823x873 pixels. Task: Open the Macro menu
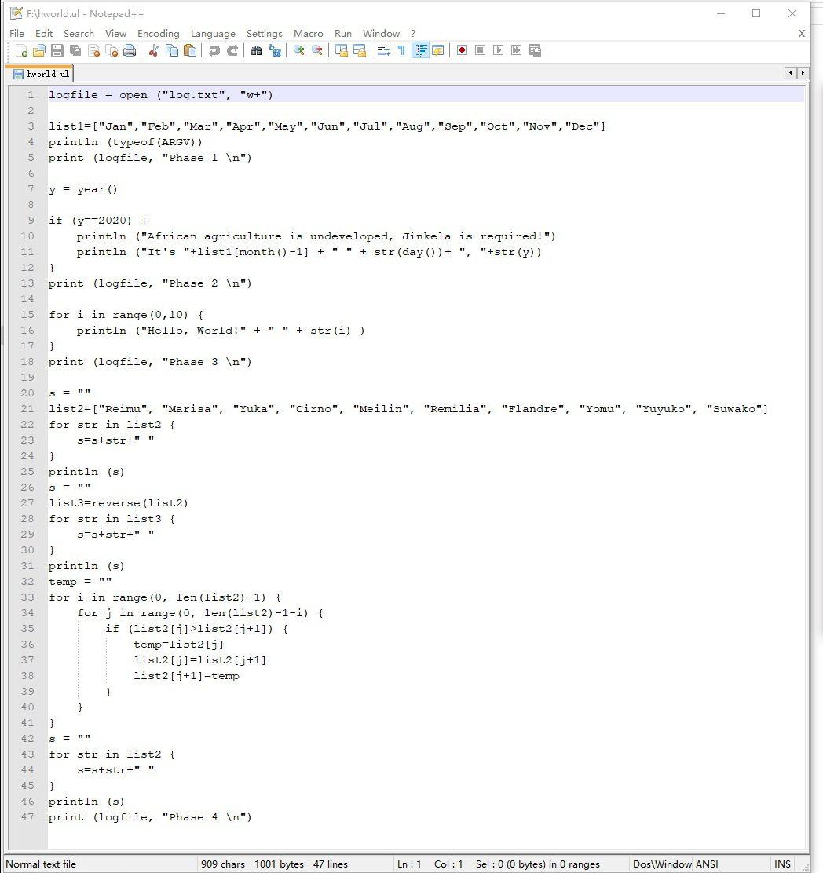(x=309, y=34)
